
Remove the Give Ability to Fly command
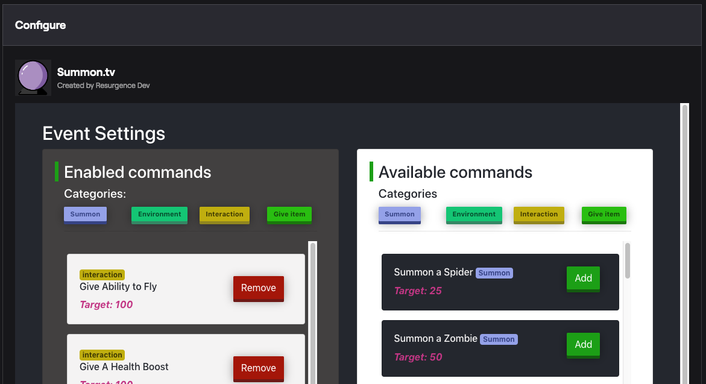pos(258,288)
